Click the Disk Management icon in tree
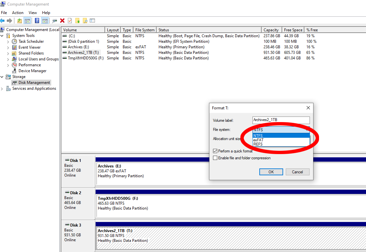The height and width of the screenshot is (252, 366). pyautogui.click(x=14, y=83)
